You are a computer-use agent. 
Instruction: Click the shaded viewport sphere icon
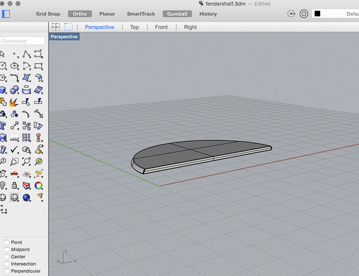click(x=3, y=197)
